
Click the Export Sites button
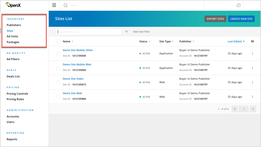[x=215, y=19]
